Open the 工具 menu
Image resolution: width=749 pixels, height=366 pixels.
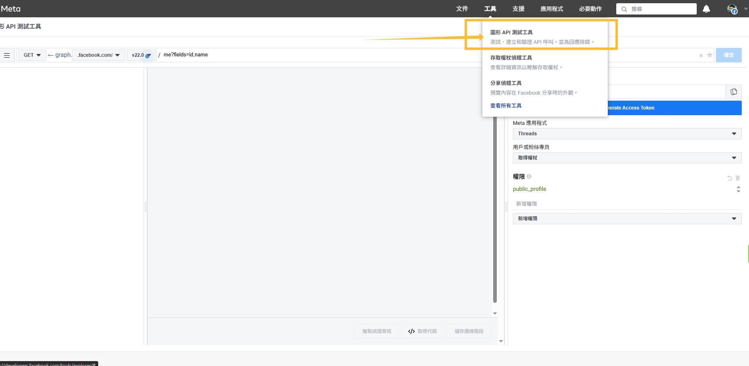click(490, 9)
